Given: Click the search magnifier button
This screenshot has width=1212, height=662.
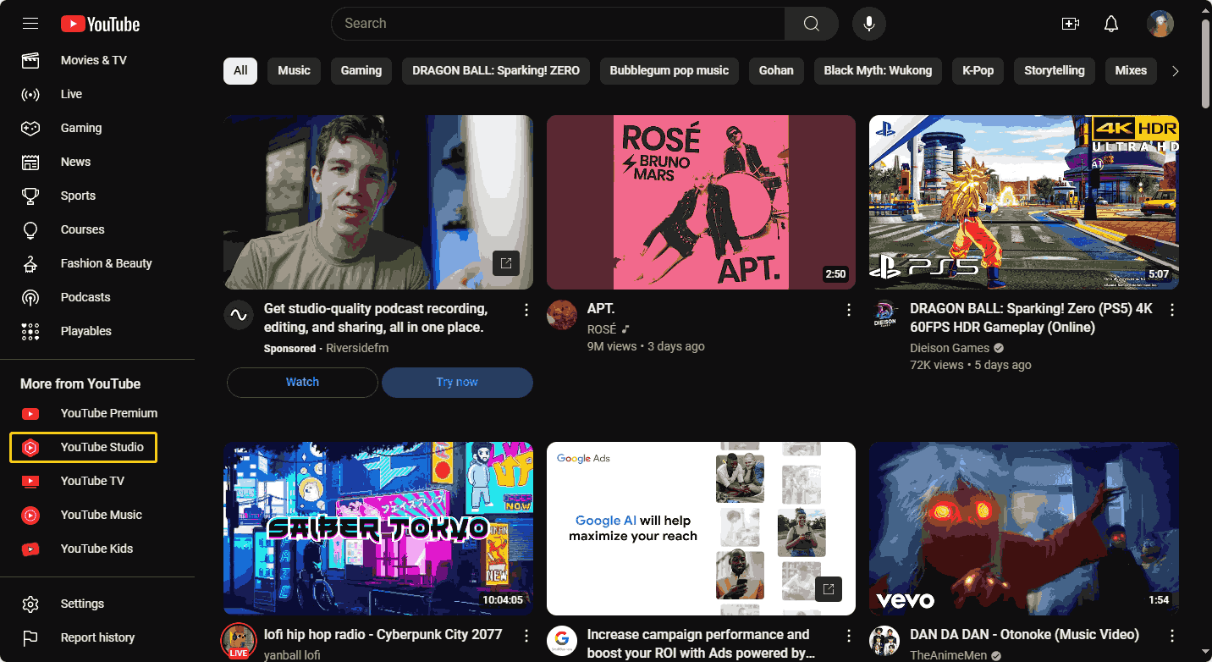Looking at the screenshot, I should coord(811,24).
